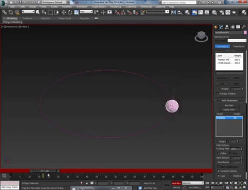
Task: Activate the Select and Rotate tool
Action: (70, 12)
